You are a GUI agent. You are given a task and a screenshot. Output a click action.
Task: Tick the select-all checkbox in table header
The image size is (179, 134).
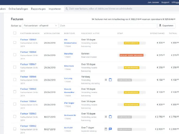tap(15, 33)
